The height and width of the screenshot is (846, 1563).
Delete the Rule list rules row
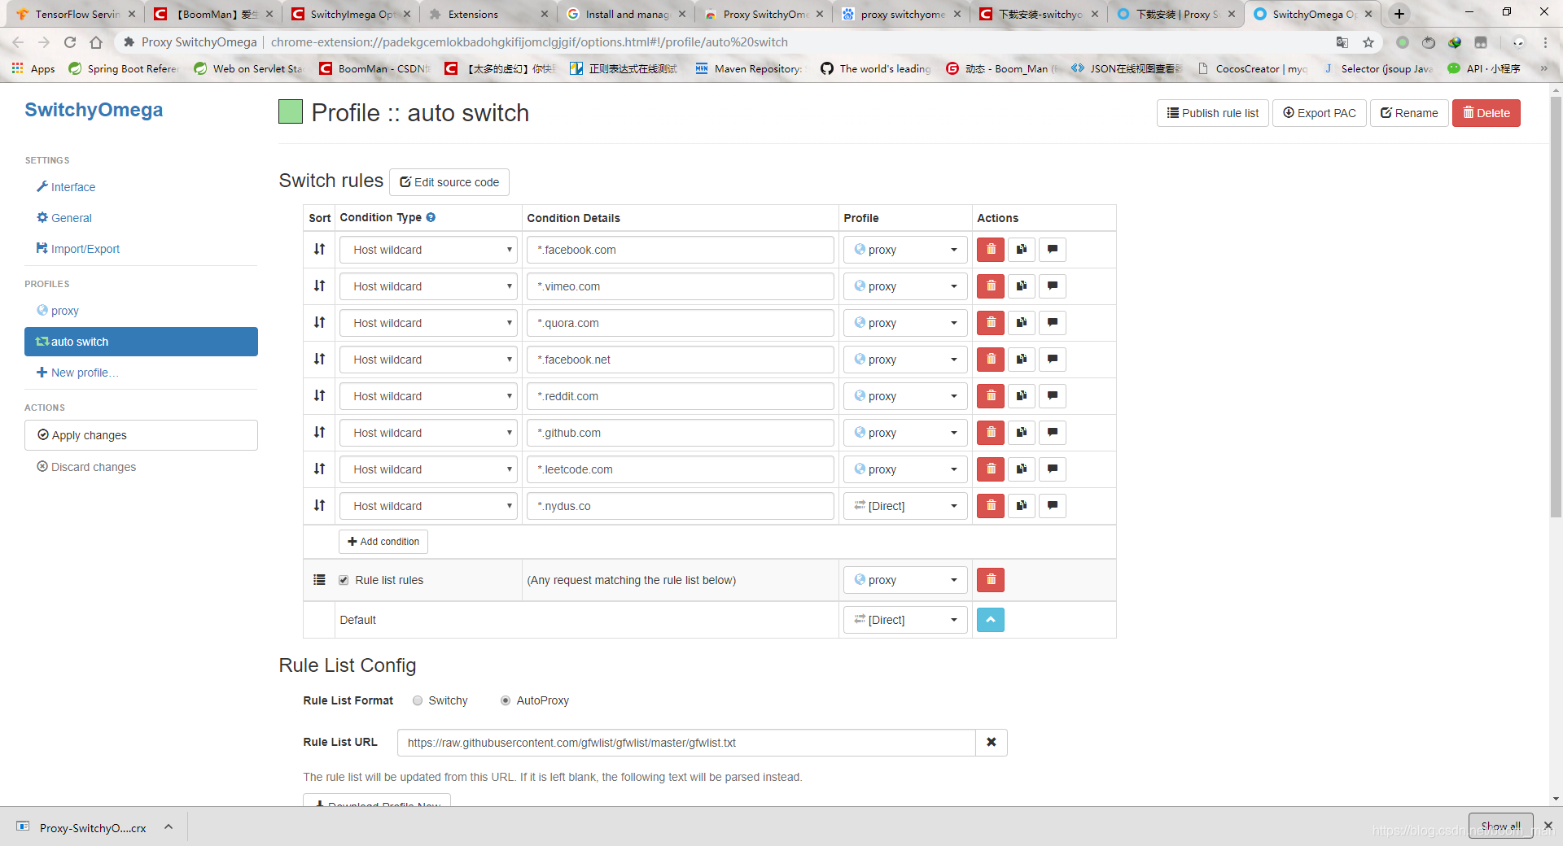click(x=991, y=580)
